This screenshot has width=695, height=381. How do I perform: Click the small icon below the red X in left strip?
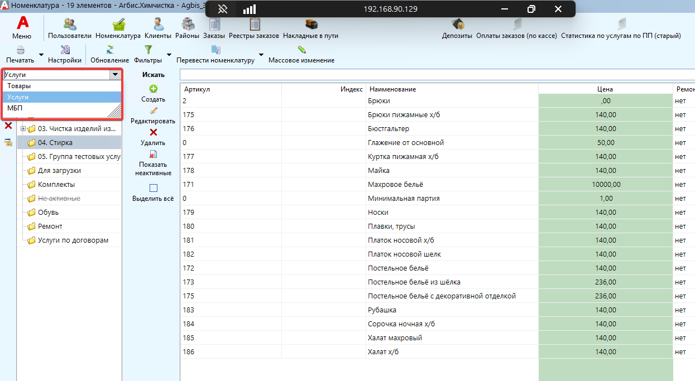pyautogui.click(x=8, y=143)
